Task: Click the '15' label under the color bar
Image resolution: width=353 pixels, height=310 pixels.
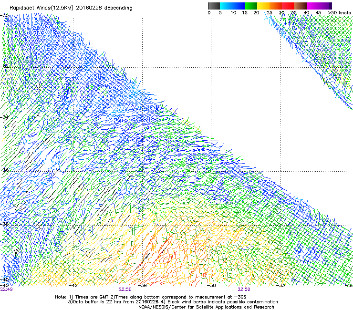Action: click(x=245, y=13)
